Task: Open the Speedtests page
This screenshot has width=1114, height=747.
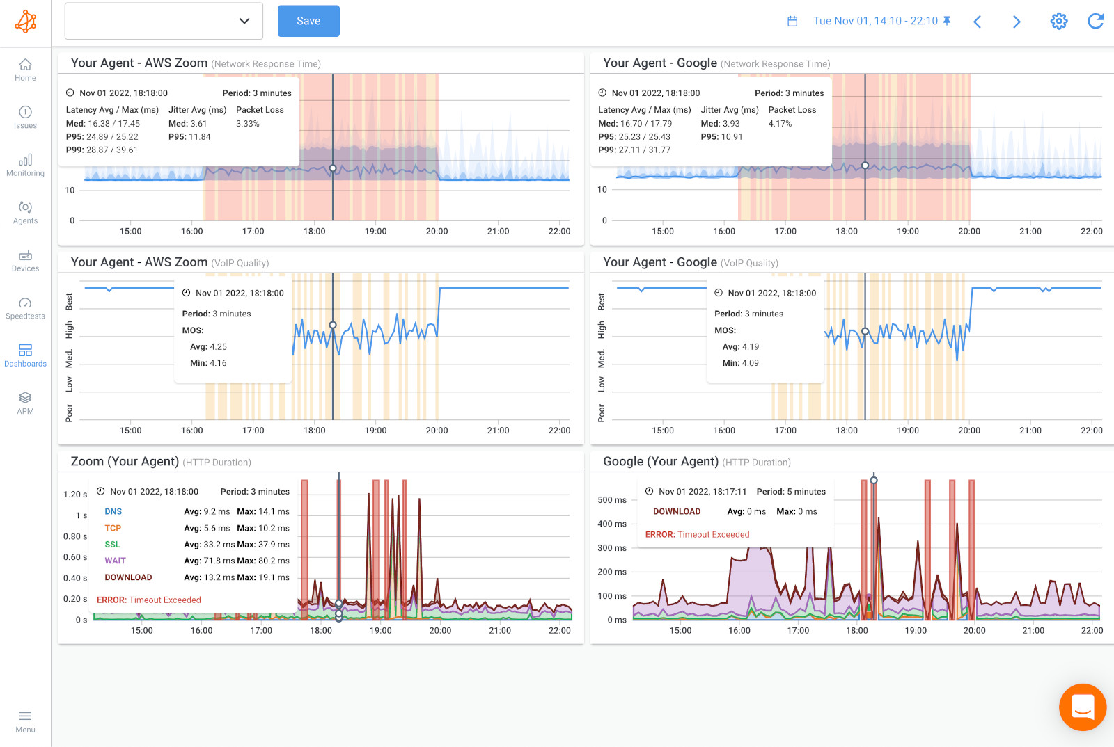Action: click(x=25, y=307)
